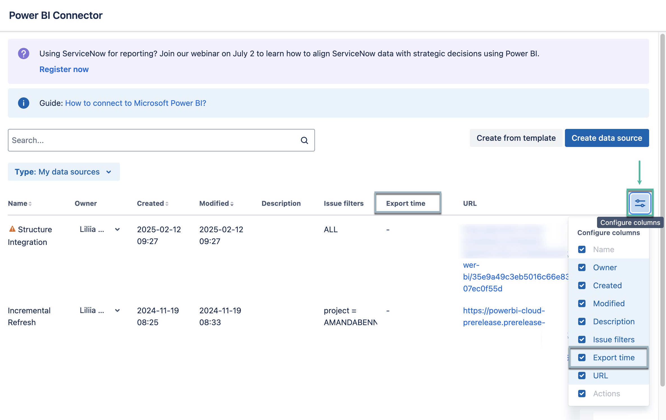This screenshot has height=420, width=666.
Task: Open the owner dropdown for Structure Integration
Action: [x=117, y=229]
